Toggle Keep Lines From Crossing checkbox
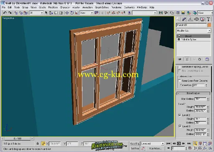Screen dimensions: 214x152 pyautogui.click(x=180, y=81)
